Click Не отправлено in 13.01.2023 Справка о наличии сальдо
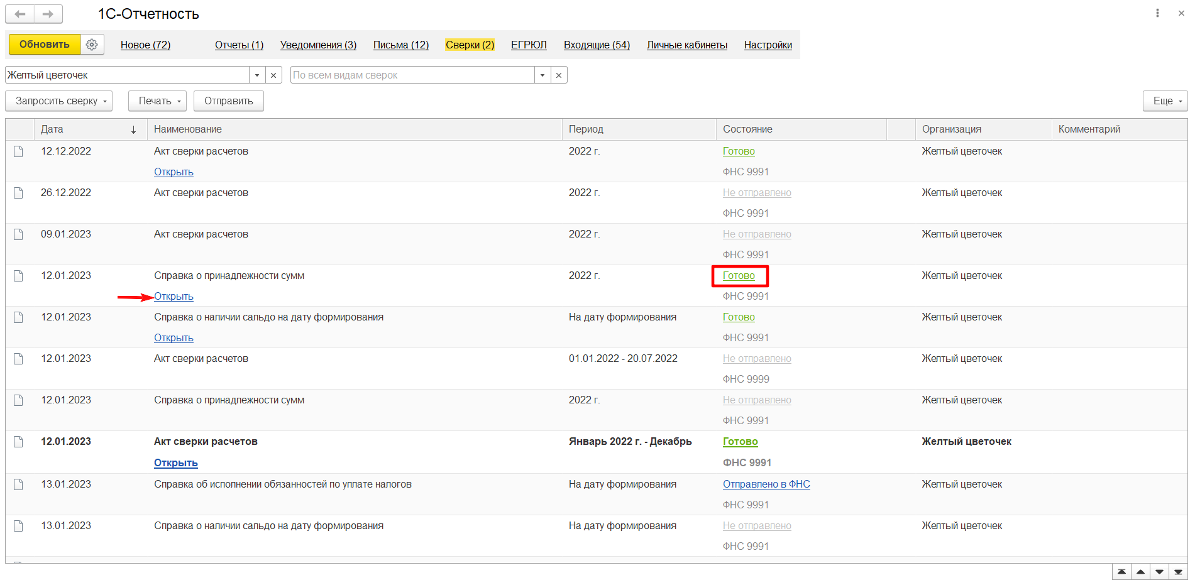This screenshot has width=1195, height=585. (x=757, y=526)
